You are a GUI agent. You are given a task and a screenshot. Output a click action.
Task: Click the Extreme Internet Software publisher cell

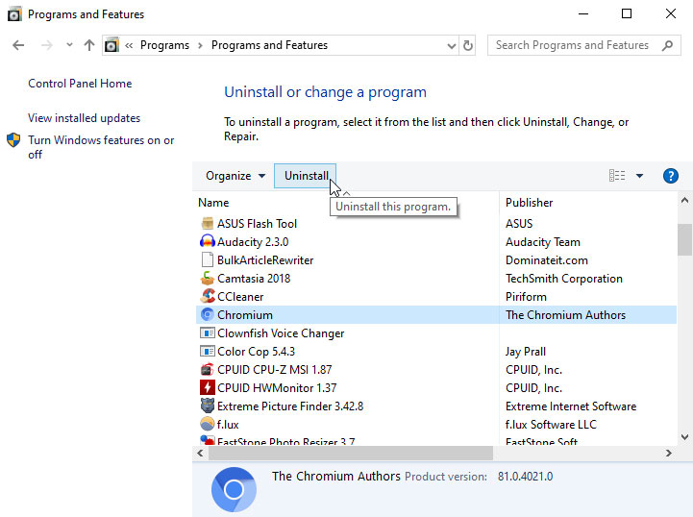pyautogui.click(x=571, y=406)
